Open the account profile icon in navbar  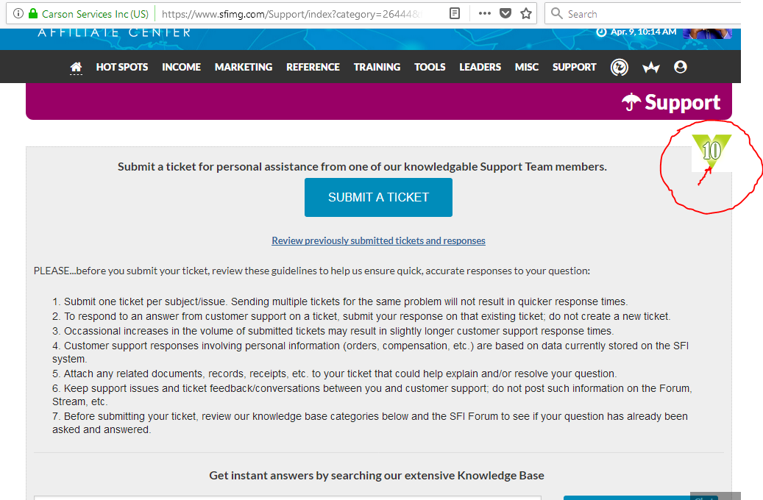coord(681,67)
